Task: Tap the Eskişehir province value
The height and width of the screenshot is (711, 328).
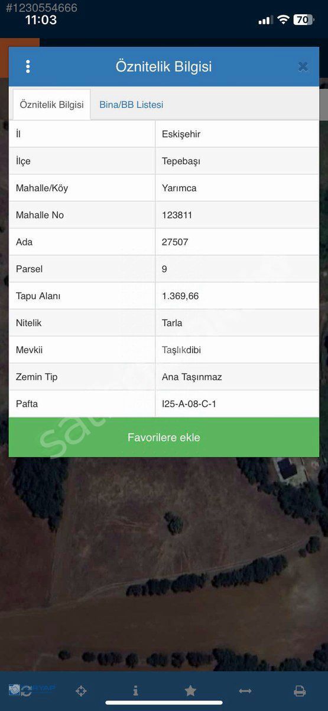Action: coord(181,134)
